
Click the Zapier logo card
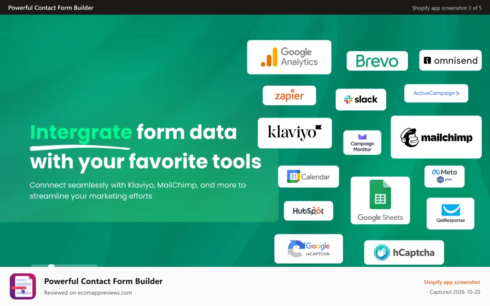tap(289, 95)
